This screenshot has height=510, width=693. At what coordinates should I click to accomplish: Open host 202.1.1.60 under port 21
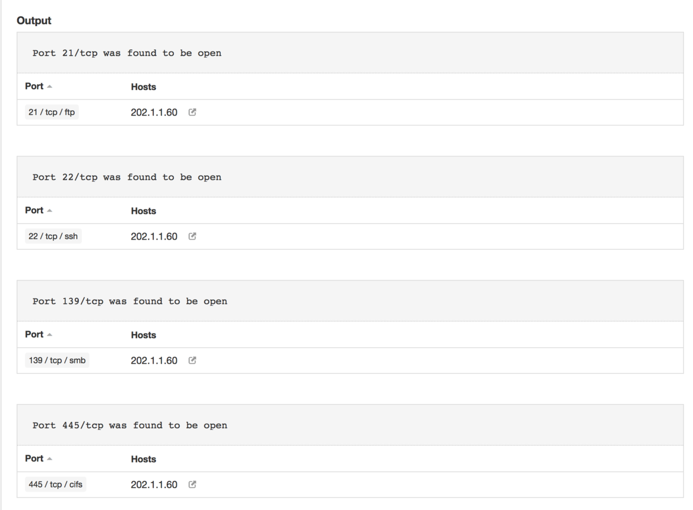click(x=154, y=112)
